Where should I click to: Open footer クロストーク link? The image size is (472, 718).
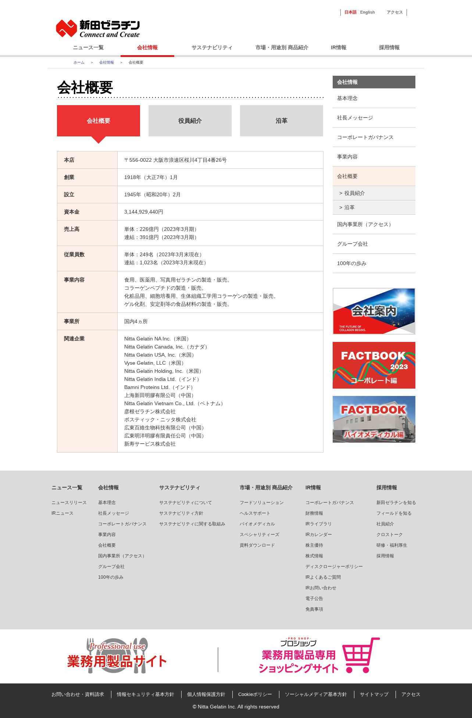pyautogui.click(x=389, y=535)
